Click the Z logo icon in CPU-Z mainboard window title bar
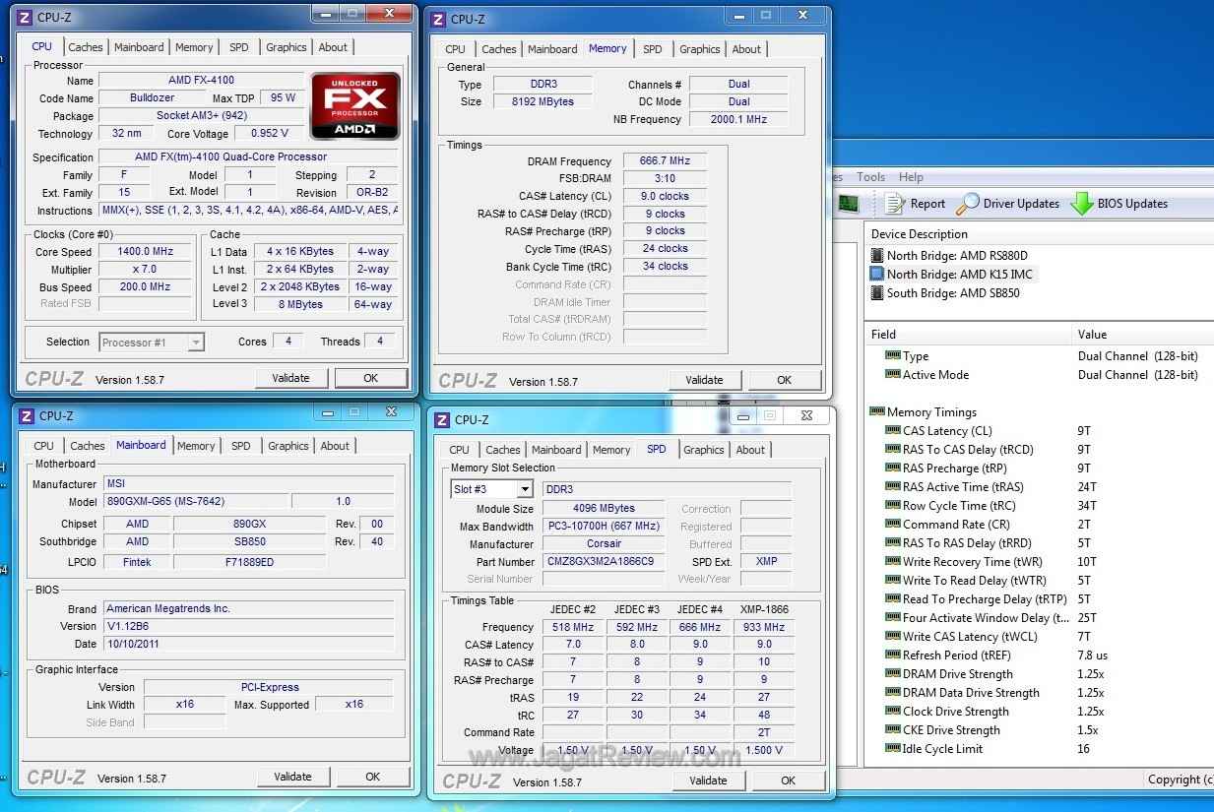This screenshot has height=812, width=1214. coord(27,415)
